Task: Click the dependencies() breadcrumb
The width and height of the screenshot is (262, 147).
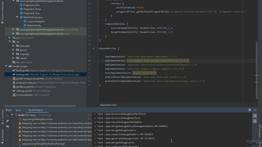Action: tap(108, 105)
